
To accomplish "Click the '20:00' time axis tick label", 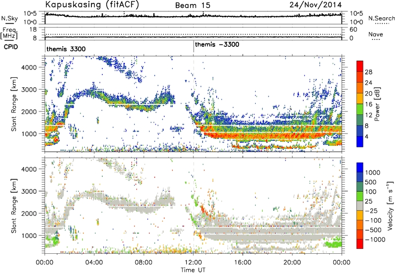I will (x=292, y=263).
